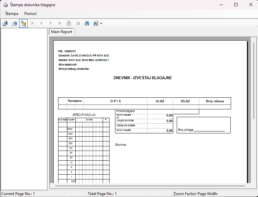Maximize the Štampa dnevnika blagajne window
Image resolution: width=258 pixels, height=197 pixels.
tap(236, 5)
